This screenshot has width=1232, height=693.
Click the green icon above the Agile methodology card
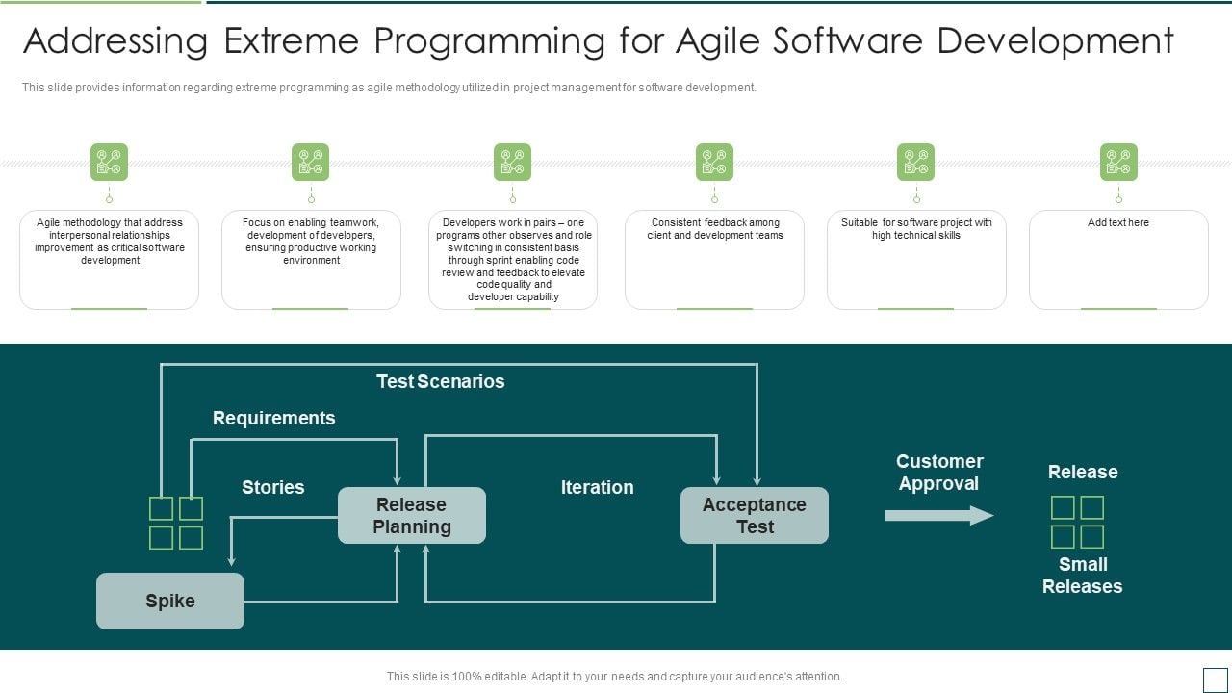109,161
